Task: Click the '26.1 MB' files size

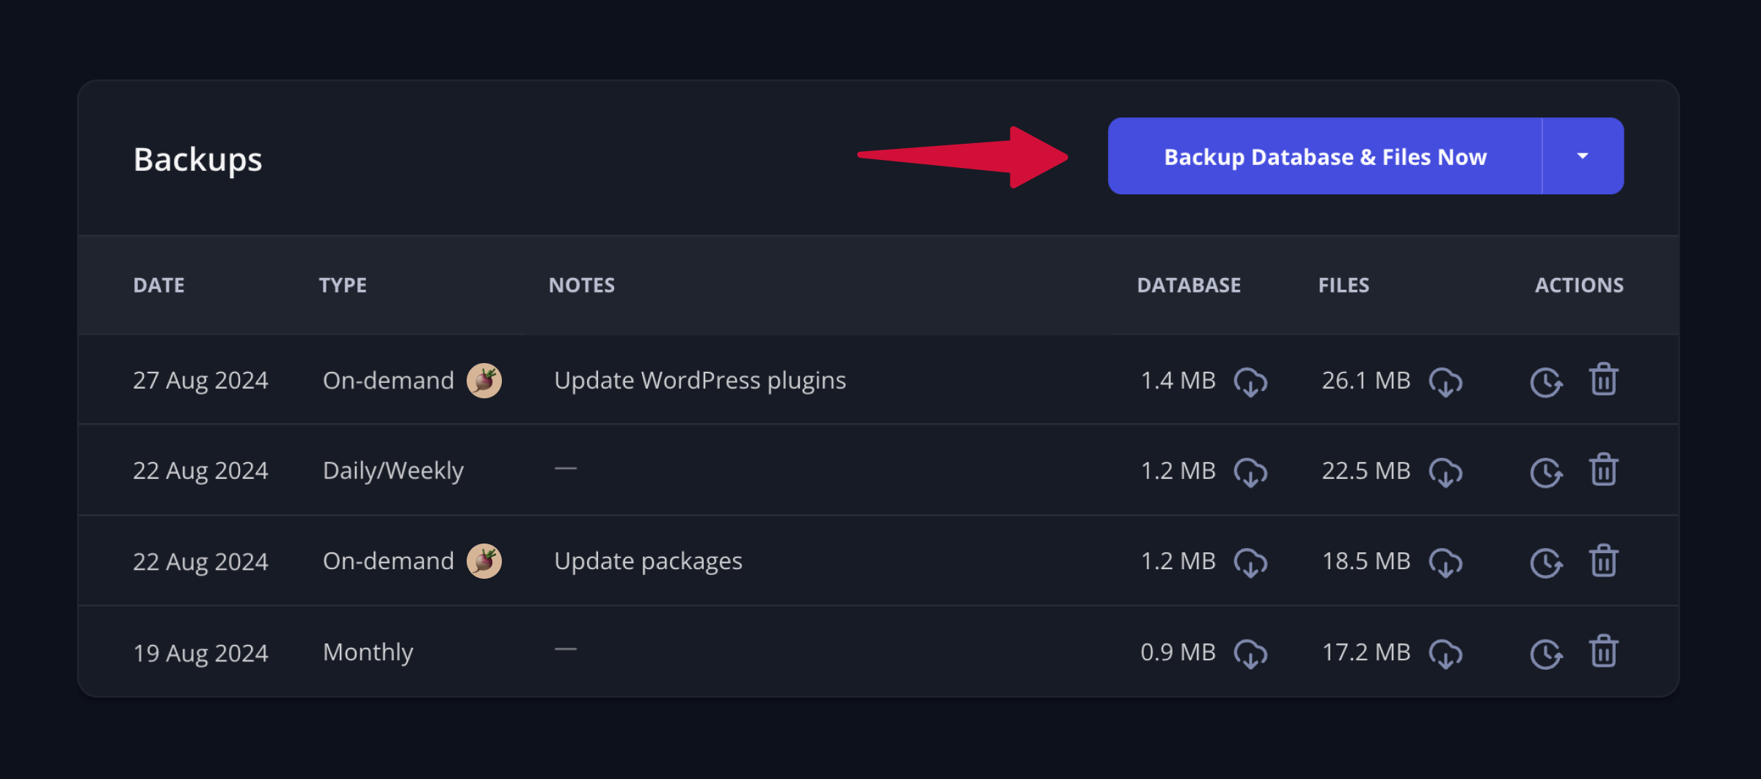Action: 1366,381
